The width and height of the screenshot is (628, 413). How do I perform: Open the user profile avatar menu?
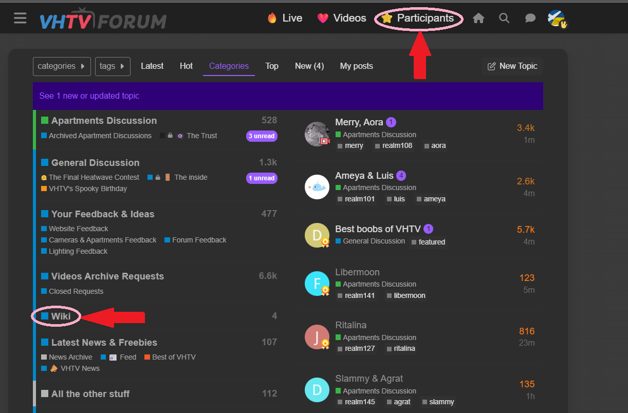(x=556, y=18)
